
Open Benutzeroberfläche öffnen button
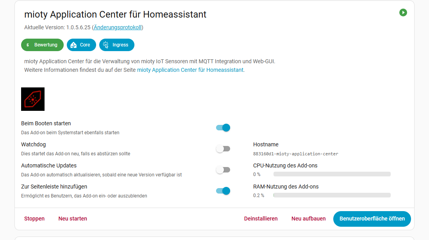(372, 219)
